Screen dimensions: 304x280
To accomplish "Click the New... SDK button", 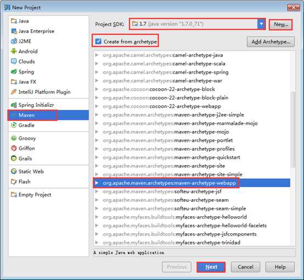I will pyautogui.click(x=281, y=24).
